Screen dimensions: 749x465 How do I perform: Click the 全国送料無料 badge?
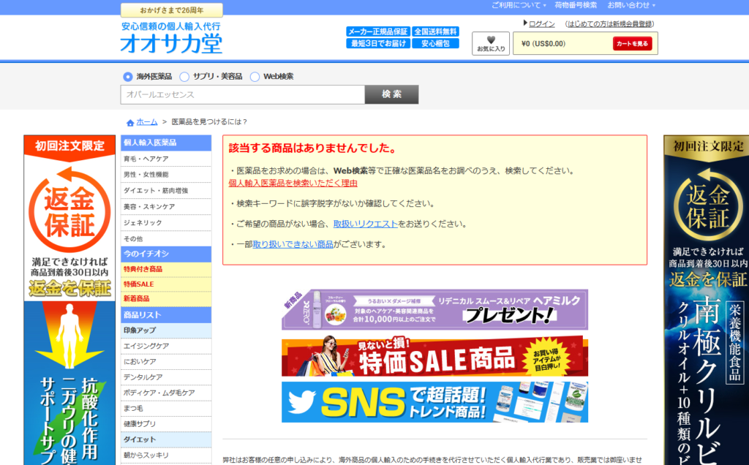tap(435, 31)
